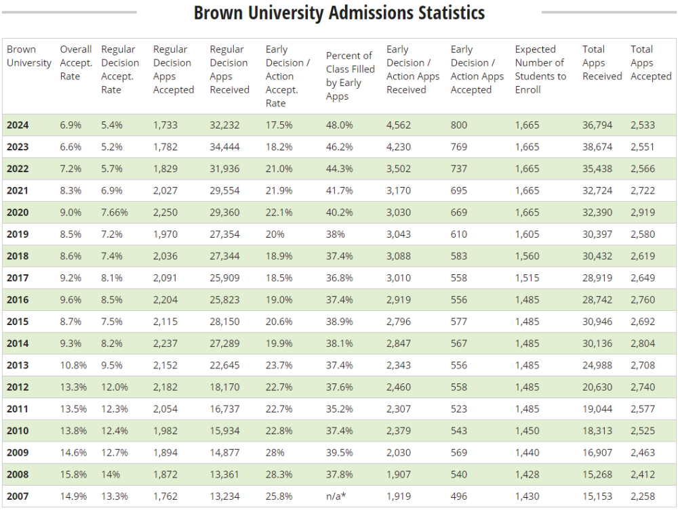678x510 pixels.
Task: Select the 28.3% early acceptance cell
Action: [x=279, y=475]
